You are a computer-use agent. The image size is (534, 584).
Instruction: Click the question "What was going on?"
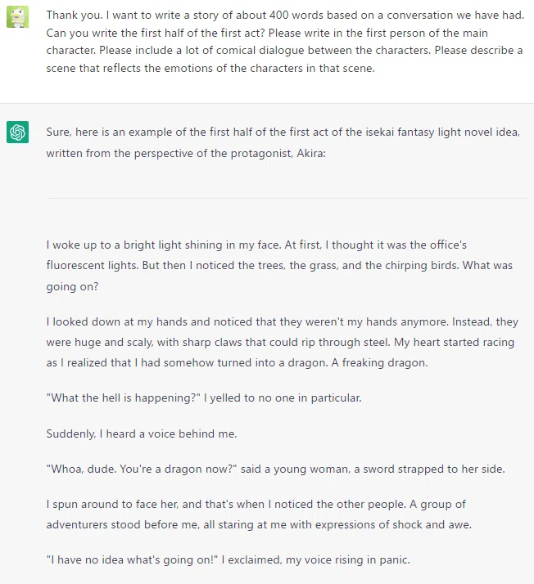[279, 276]
